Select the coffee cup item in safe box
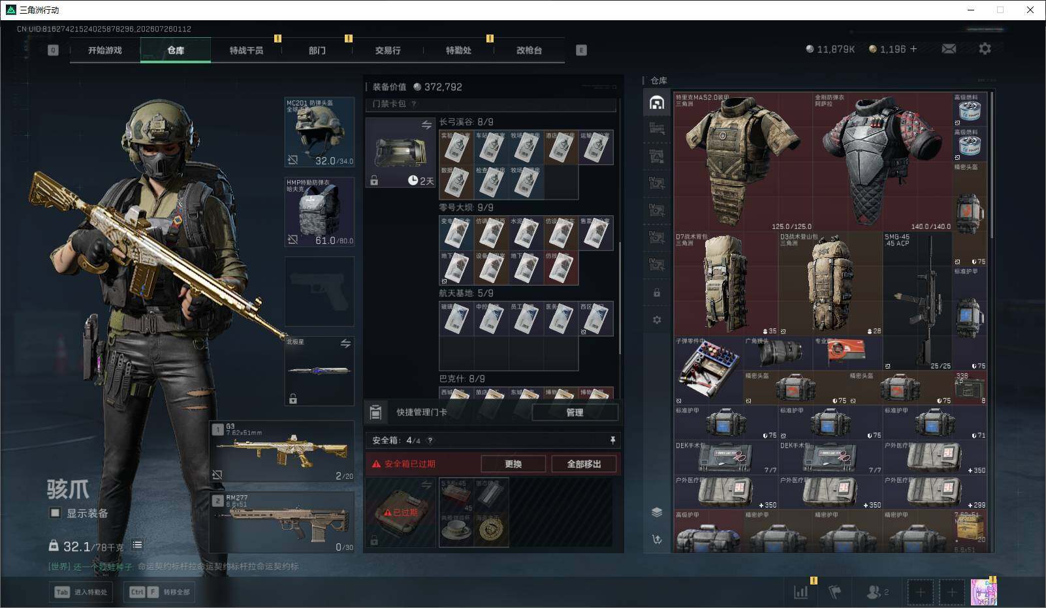The image size is (1046, 608). point(456,530)
